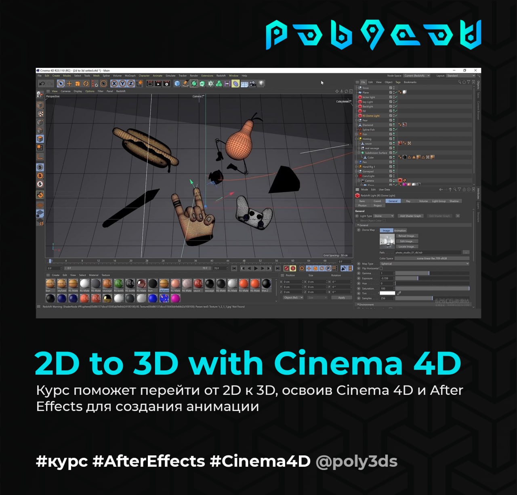This screenshot has height=495, width=517.
Task: Open the Layout dropdown
Action: tap(461, 76)
